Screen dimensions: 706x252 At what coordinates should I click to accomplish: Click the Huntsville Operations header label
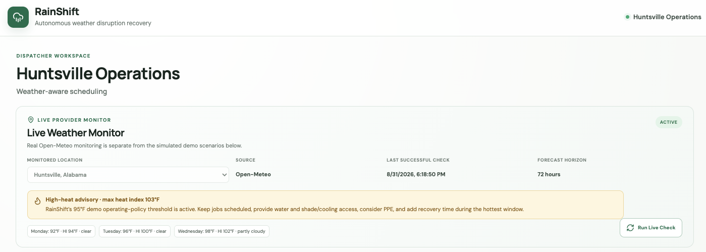tap(667, 17)
